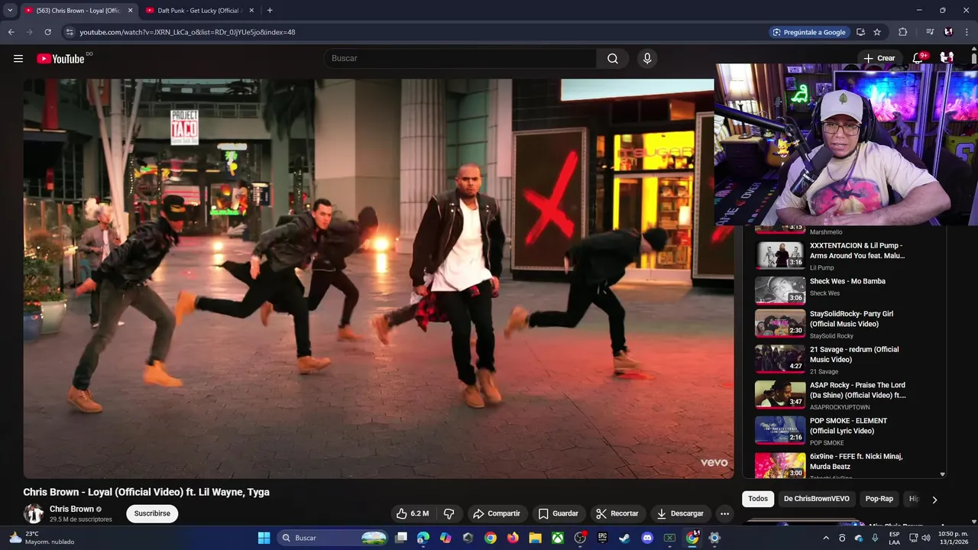Close the Chris Brown Loyal tab
The width and height of the screenshot is (978, 550).
pos(130,11)
